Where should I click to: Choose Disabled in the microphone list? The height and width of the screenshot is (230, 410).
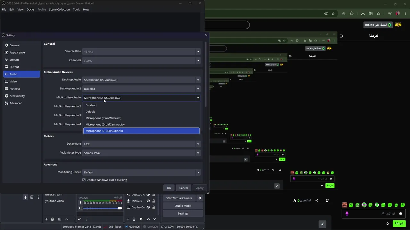(141, 105)
